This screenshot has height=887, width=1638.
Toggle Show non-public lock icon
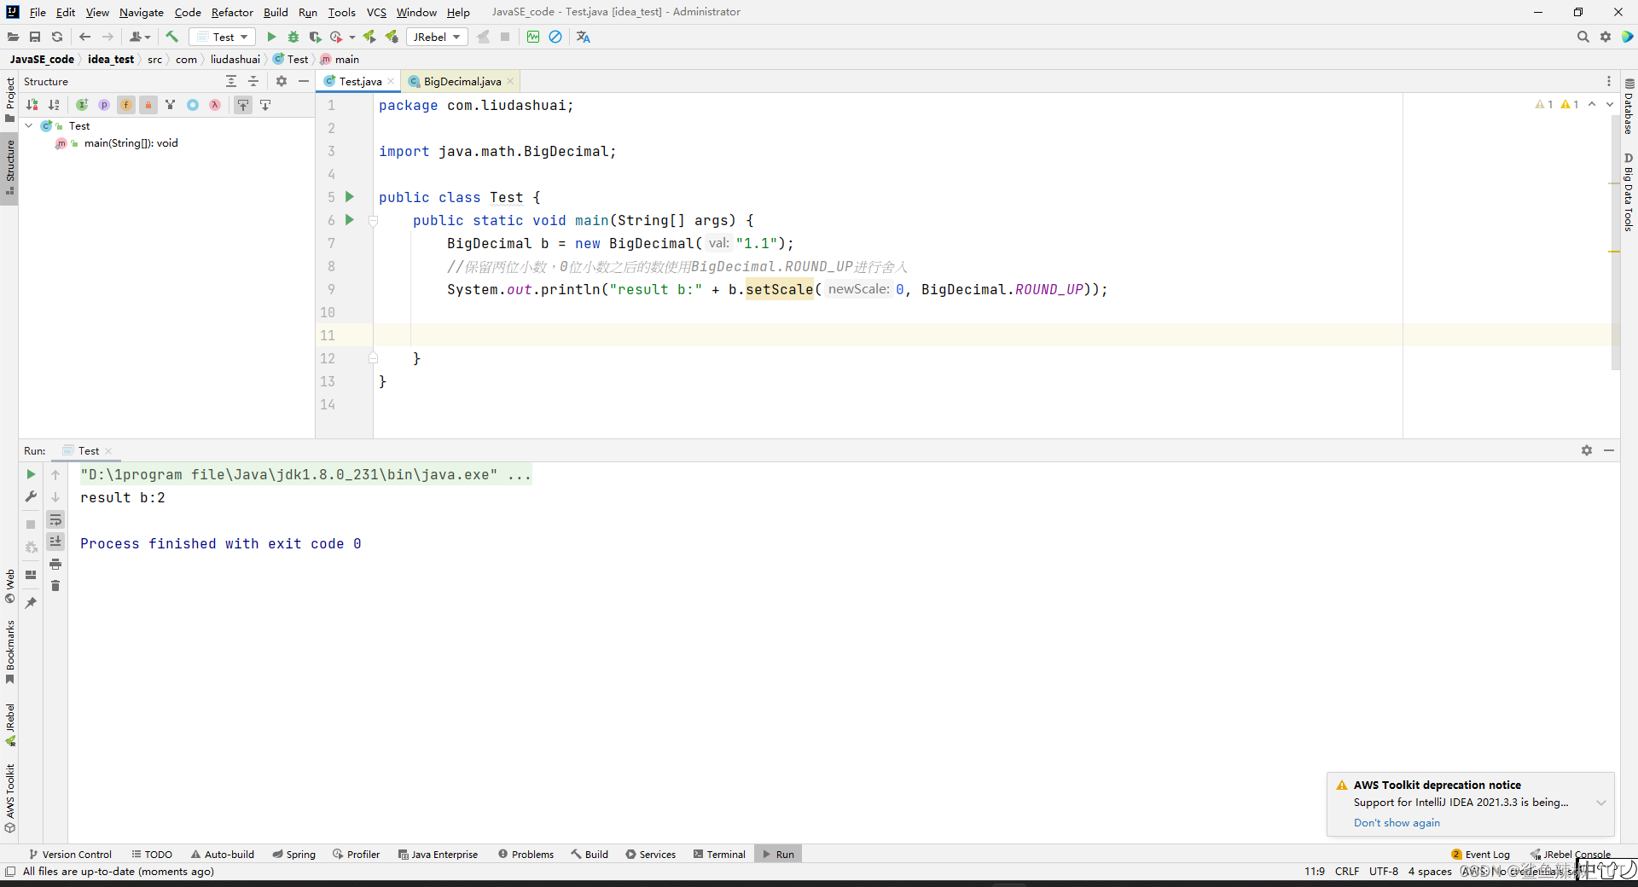pos(148,105)
